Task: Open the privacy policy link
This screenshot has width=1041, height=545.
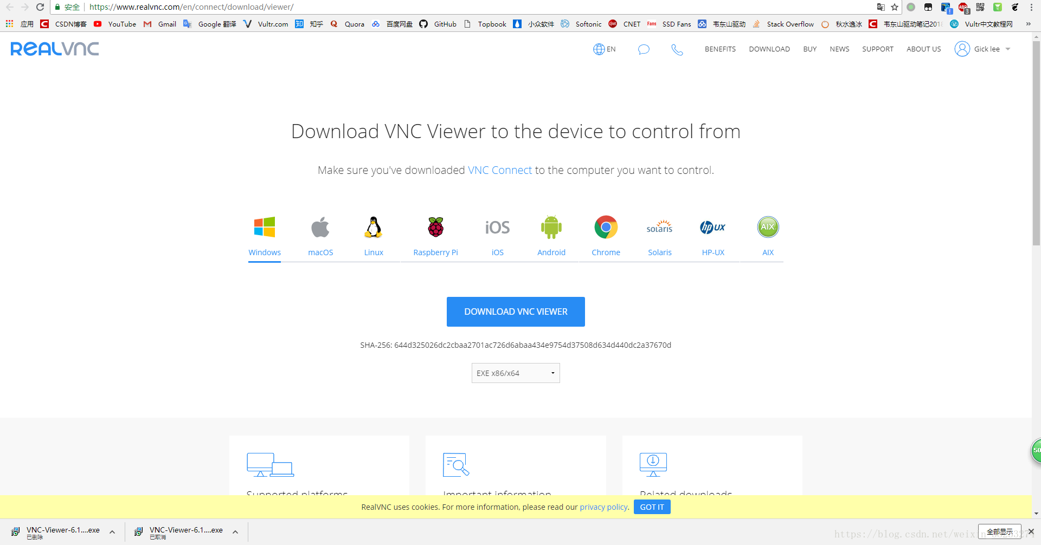Action: [604, 507]
